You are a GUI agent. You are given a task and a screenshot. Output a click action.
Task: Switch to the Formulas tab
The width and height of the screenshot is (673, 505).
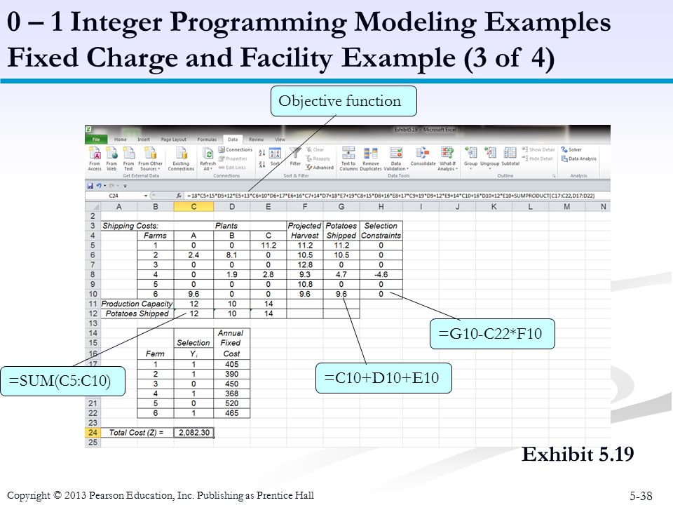207,139
